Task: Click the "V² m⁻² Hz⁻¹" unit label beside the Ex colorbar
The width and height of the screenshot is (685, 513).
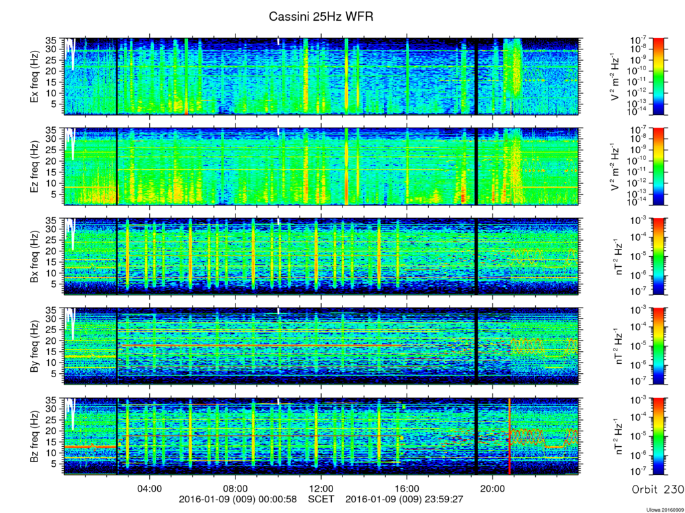Action: pos(615,77)
